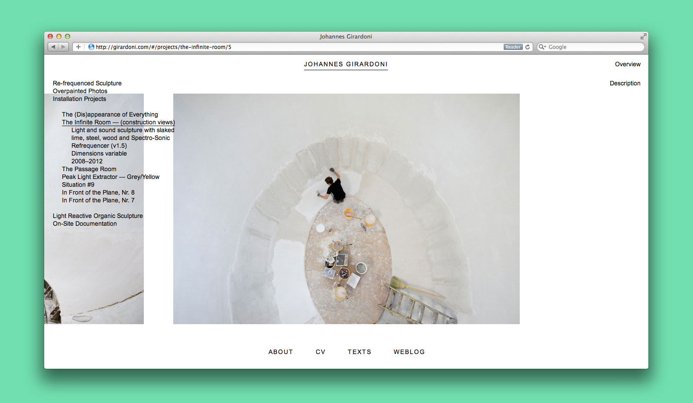Click the previous image thumbnail on left
The width and height of the screenshot is (693, 403).
point(94,269)
